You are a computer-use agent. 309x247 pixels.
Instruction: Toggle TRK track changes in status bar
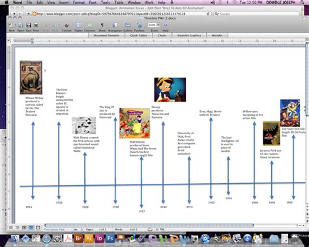tap(162, 229)
